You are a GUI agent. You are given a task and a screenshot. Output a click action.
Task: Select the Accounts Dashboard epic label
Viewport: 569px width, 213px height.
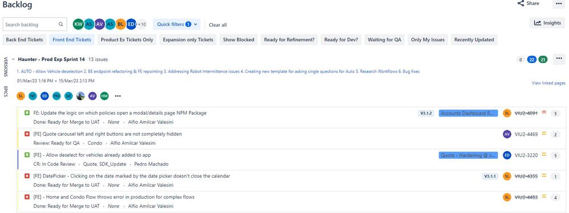[x=468, y=113]
